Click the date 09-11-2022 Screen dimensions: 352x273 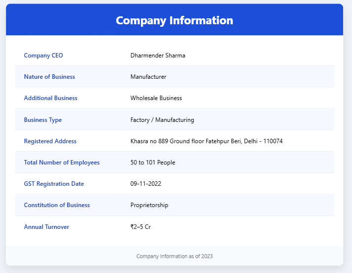[146, 184]
